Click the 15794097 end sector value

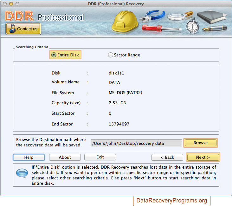pyautogui.click(x=119, y=124)
